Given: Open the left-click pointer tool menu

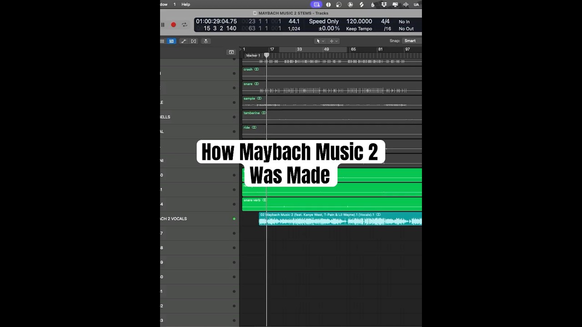Looking at the screenshot, I should (x=320, y=41).
